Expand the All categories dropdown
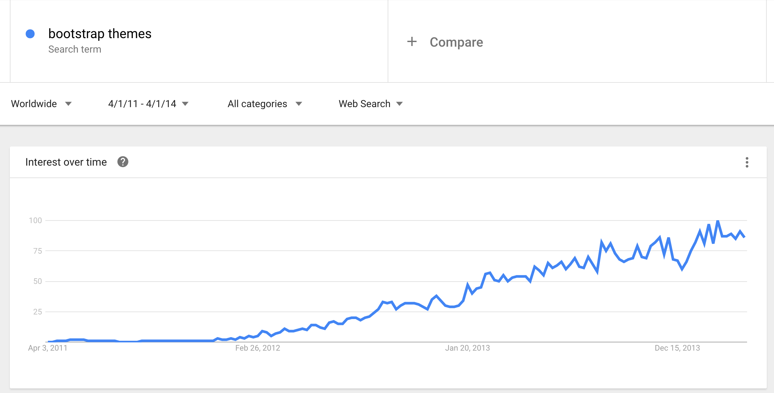The width and height of the screenshot is (774, 393). (264, 104)
